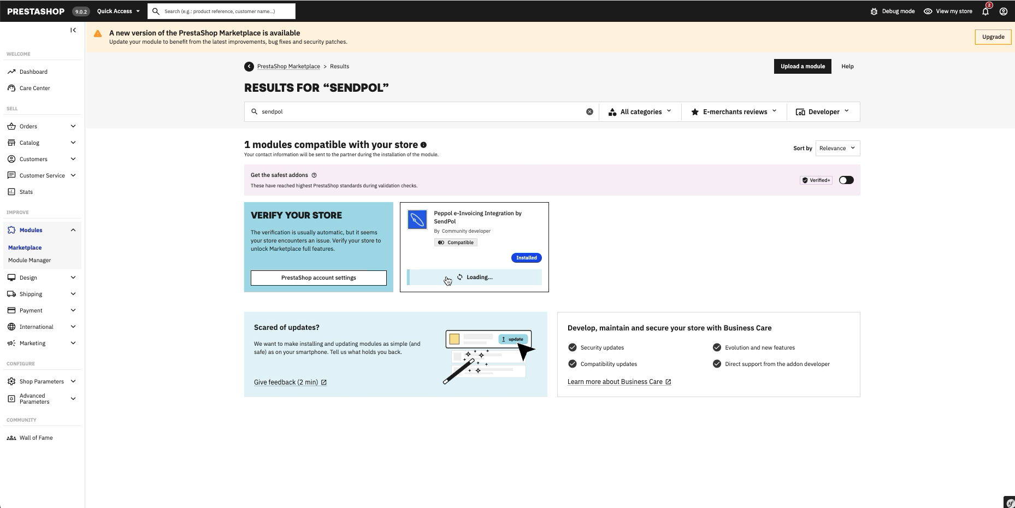Enable the Verified+ toggle switch
Image resolution: width=1015 pixels, height=508 pixels.
click(x=846, y=180)
